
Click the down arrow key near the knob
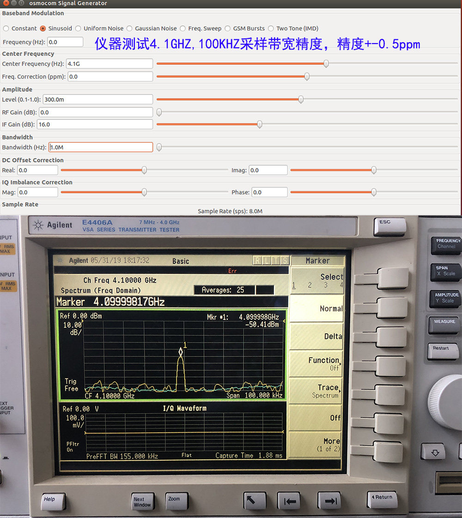coord(434,452)
